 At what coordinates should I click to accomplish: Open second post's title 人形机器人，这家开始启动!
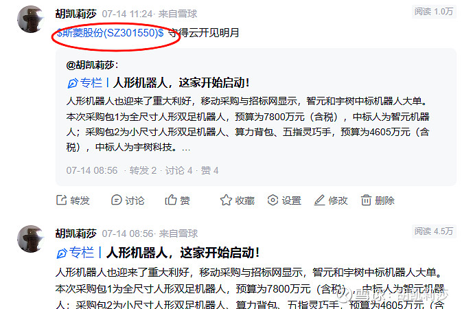point(183,253)
